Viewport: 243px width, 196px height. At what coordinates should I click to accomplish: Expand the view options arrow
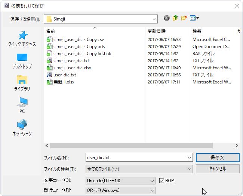[x=197, y=18]
